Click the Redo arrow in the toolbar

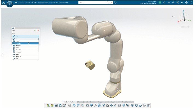pyautogui.click(x=78, y=105)
